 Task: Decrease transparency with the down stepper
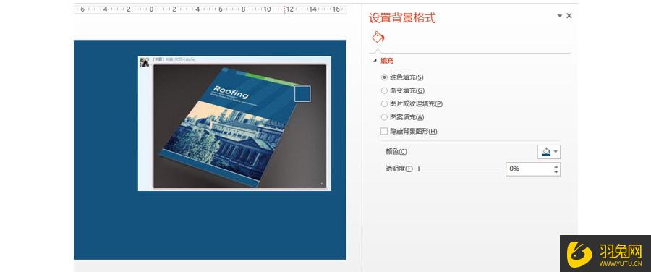click(x=556, y=172)
